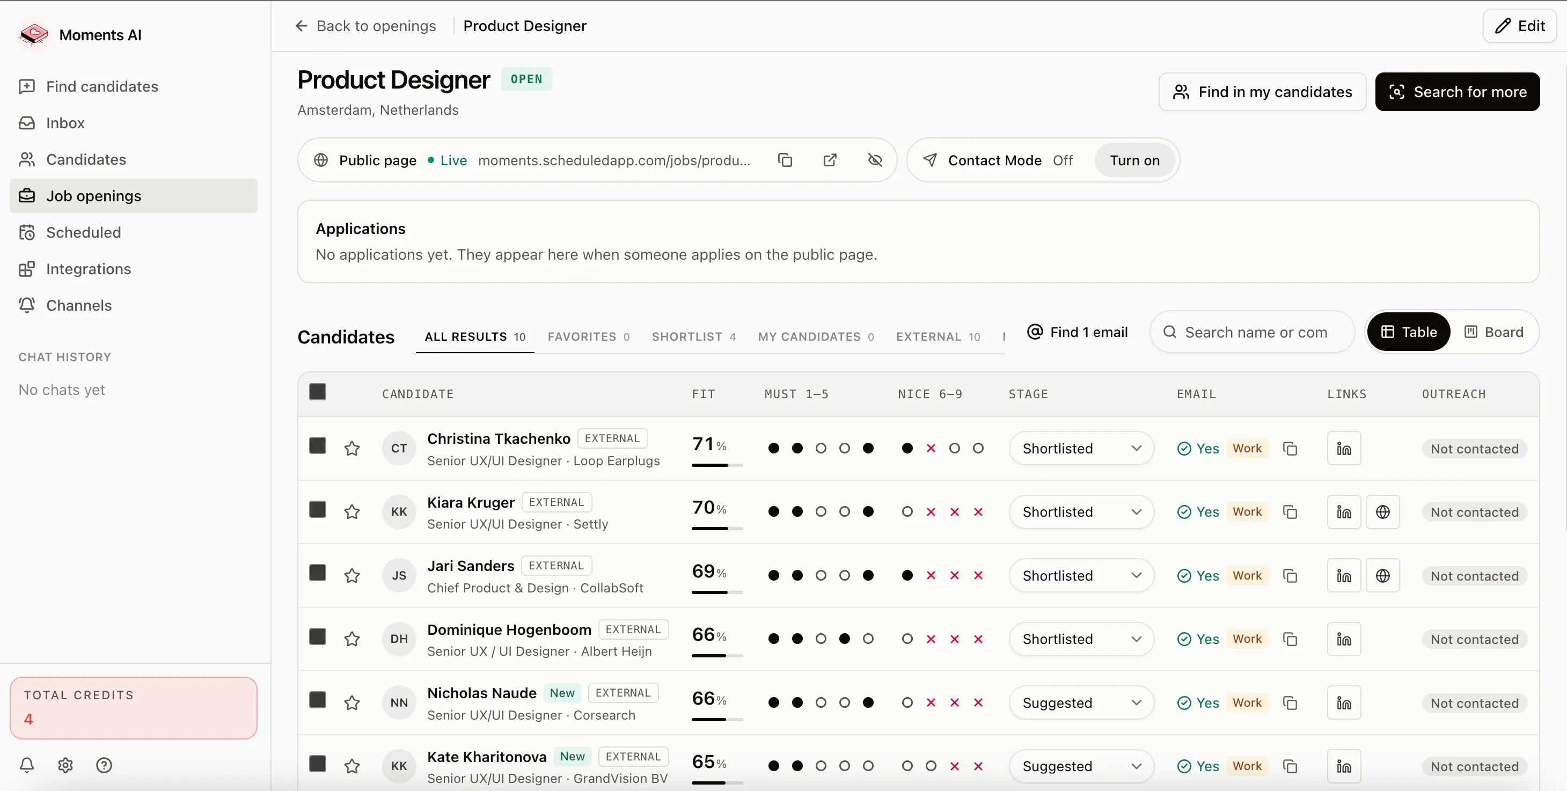Copy the public page URL
This screenshot has width=1567, height=791.
pos(785,160)
